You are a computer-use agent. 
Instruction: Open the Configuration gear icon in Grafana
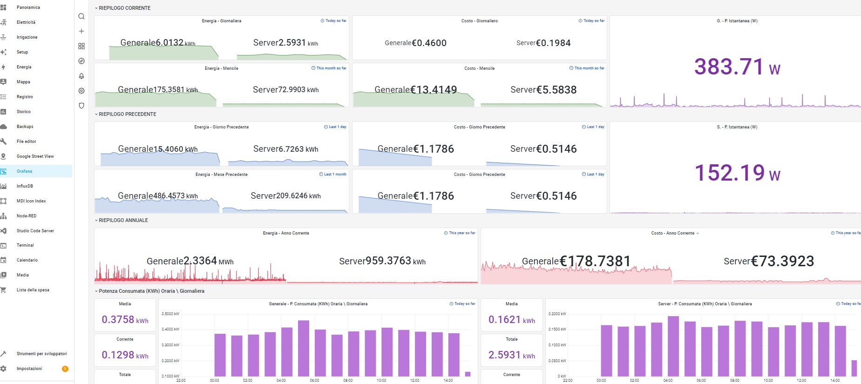point(81,91)
